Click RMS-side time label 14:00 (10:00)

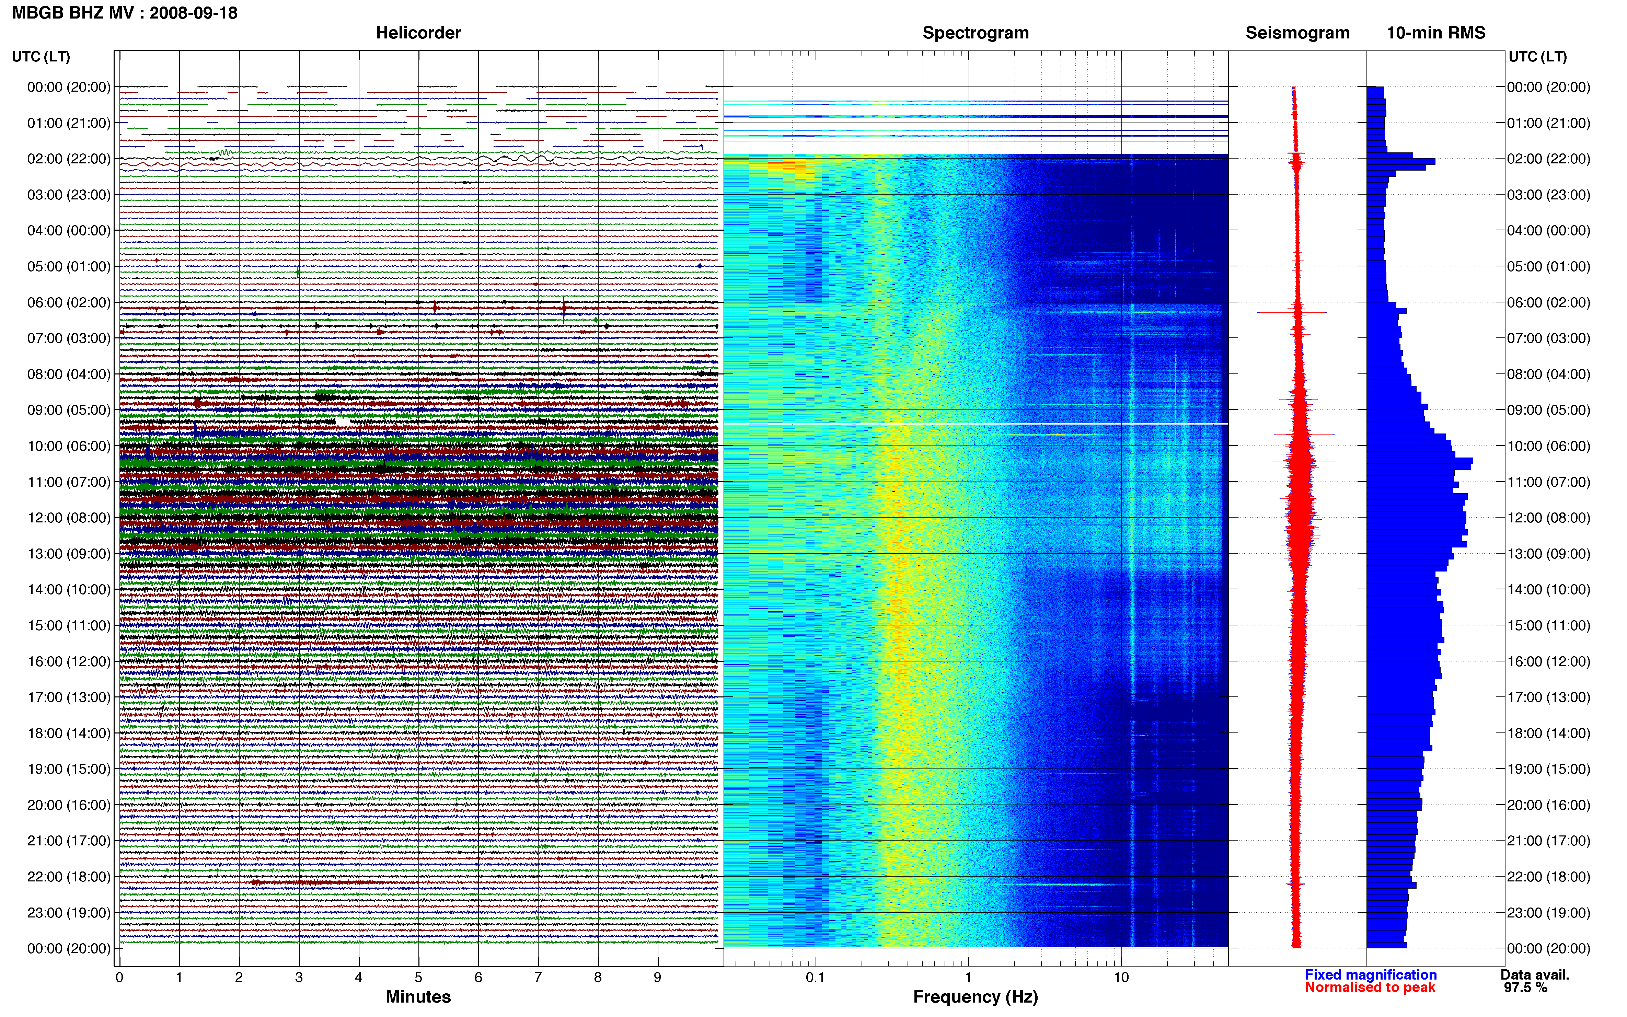tap(1548, 590)
